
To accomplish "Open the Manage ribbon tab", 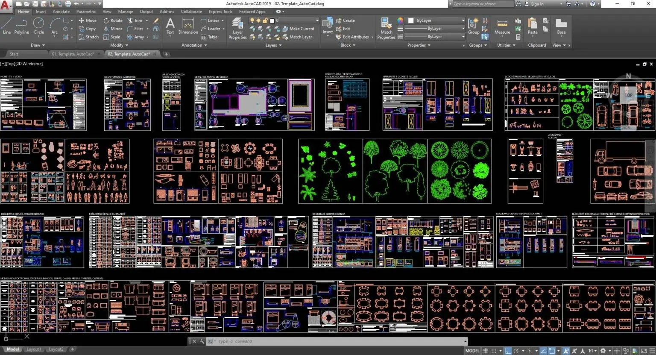I will 126,12.
